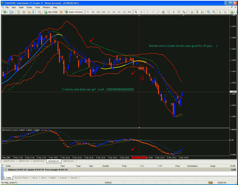Select the Text Label tool
The height and width of the screenshot is (185, 238).
tap(179, 12)
